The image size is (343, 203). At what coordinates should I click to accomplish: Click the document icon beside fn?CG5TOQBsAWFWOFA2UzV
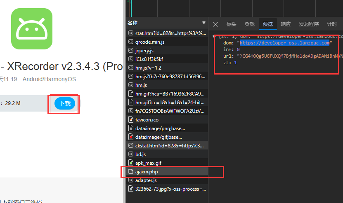tap(131, 111)
